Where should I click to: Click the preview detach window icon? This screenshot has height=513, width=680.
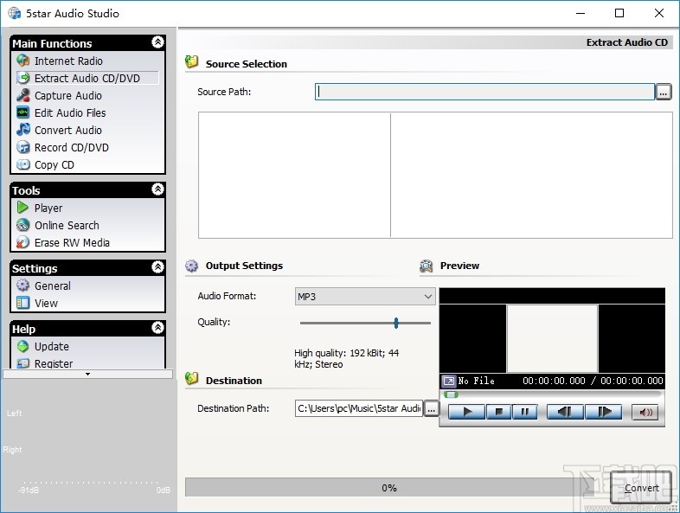(449, 381)
